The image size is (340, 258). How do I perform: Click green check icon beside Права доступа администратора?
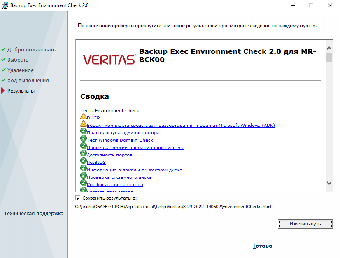click(x=84, y=131)
